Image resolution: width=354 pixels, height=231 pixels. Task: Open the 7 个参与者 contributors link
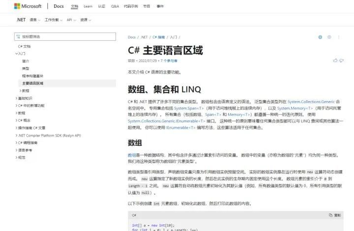coord(169,61)
